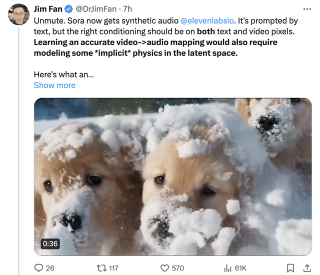Screen dimensions: 320x275
Task: Expand the tweet with Show more
Action: (x=54, y=85)
